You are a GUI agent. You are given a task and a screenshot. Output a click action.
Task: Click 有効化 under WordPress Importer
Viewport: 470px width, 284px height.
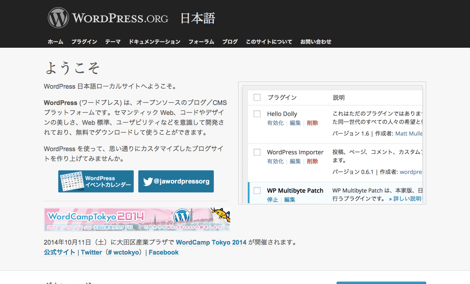[275, 161]
